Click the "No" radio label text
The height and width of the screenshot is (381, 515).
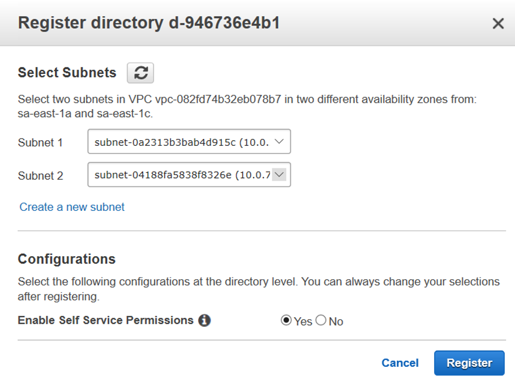[x=336, y=321]
